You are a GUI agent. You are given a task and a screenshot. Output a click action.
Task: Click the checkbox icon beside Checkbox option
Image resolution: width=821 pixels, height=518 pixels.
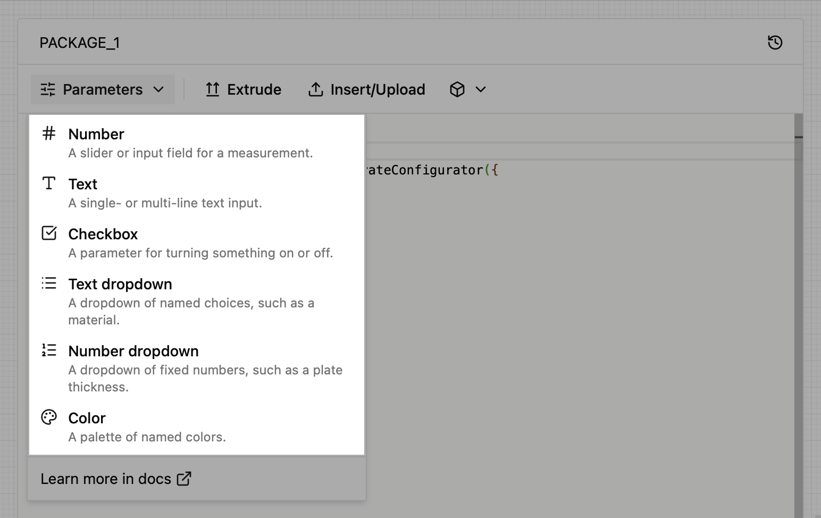click(x=49, y=233)
